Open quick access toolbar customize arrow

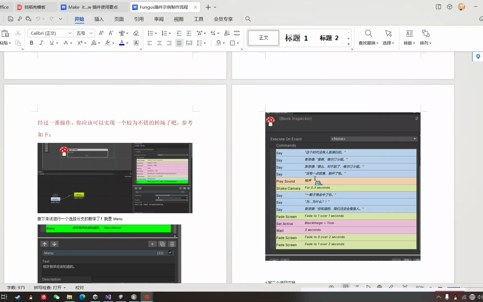pyautogui.click(x=60, y=19)
